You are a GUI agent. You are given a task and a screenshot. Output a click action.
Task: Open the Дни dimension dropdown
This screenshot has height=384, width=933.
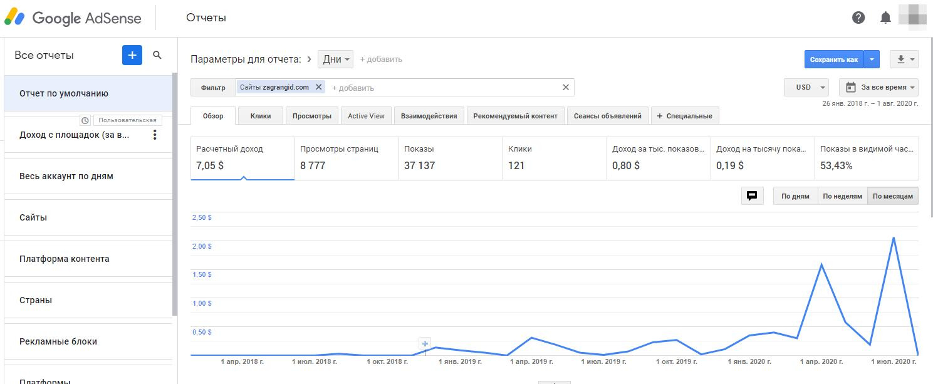pyautogui.click(x=335, y=60)
